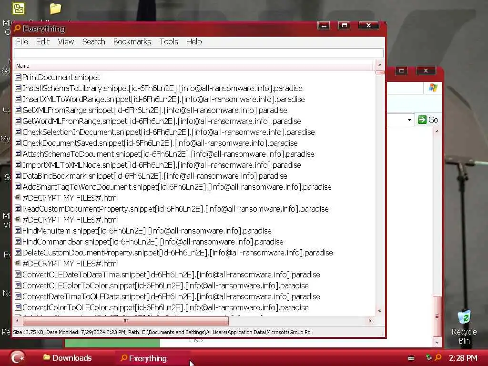Screen dimensions: 488x366
Task: Click the background window's vertical scrollbar thumb
Action: pos(437,316)
